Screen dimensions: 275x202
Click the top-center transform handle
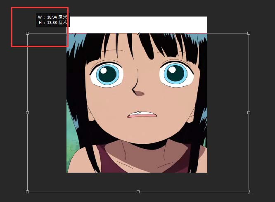pos(138,33)
